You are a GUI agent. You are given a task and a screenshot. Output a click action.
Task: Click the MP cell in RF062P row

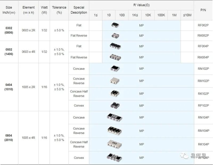[x=141, y=25]
